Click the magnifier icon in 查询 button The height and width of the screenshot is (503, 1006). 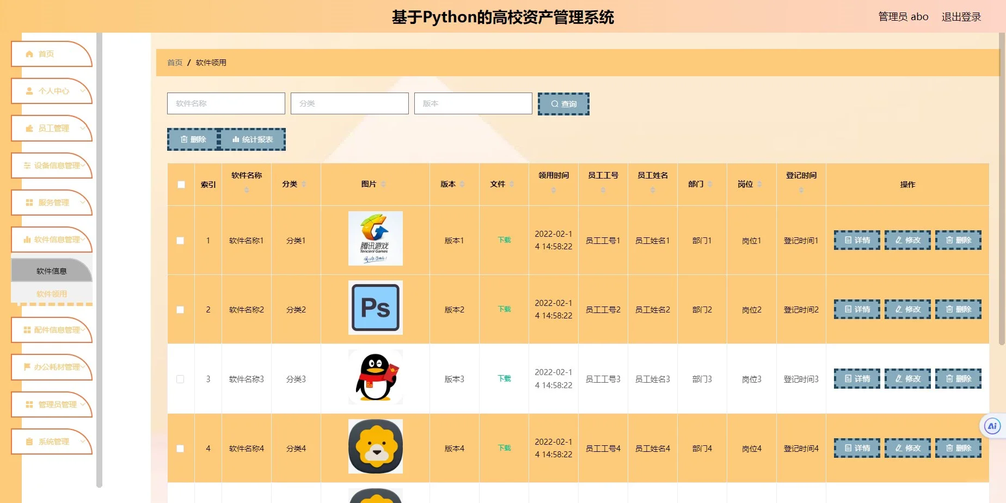(x=554, y=103)
